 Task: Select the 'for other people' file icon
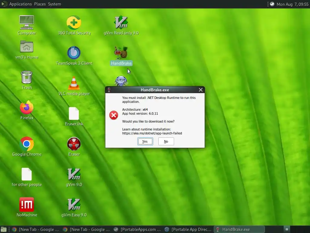[x=27, y=174]
